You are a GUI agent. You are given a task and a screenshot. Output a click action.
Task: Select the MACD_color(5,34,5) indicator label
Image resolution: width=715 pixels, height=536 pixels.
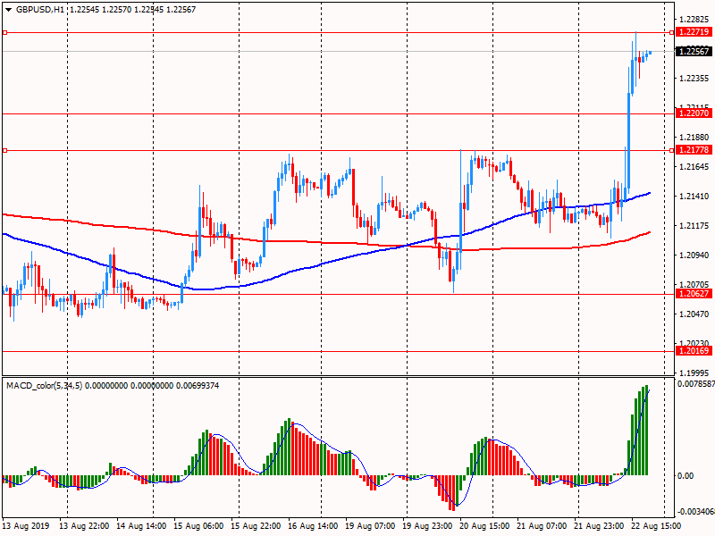[44, 386]
